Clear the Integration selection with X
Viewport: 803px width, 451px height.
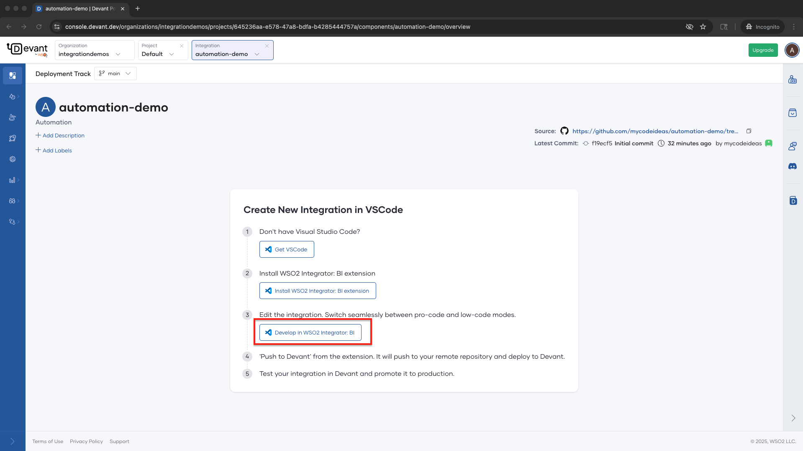(267, 46)
